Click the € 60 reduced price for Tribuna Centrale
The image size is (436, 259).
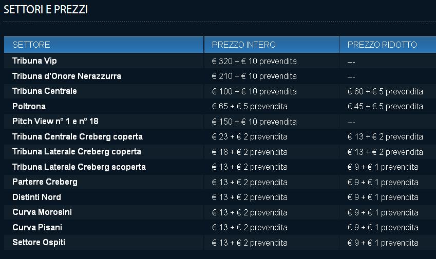pos(385,92)
